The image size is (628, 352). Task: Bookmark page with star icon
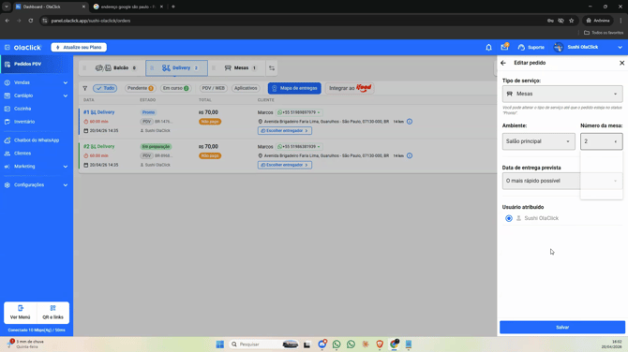572,21
